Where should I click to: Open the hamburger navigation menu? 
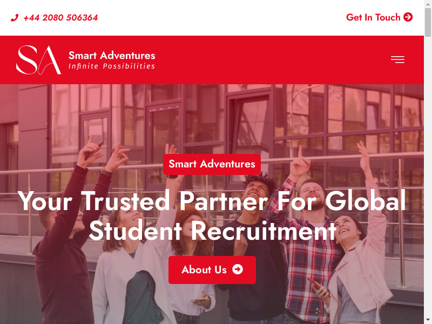pyautogui.click(x=397, y=59)
